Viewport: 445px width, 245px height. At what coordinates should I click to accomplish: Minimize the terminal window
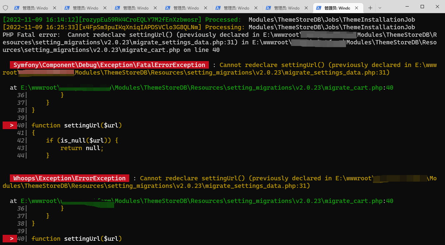tap(407, 7)
